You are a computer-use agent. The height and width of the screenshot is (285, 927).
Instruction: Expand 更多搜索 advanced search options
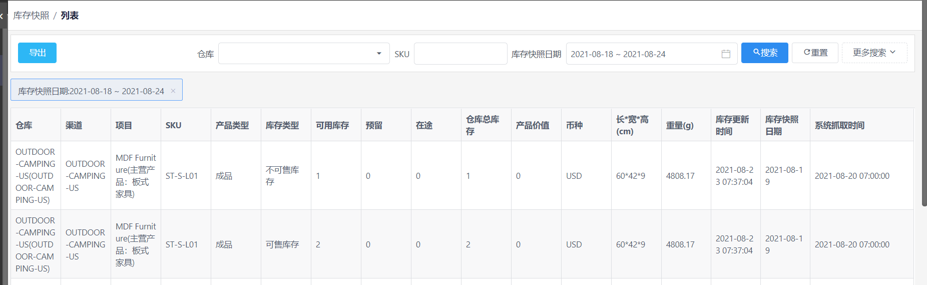874,53
